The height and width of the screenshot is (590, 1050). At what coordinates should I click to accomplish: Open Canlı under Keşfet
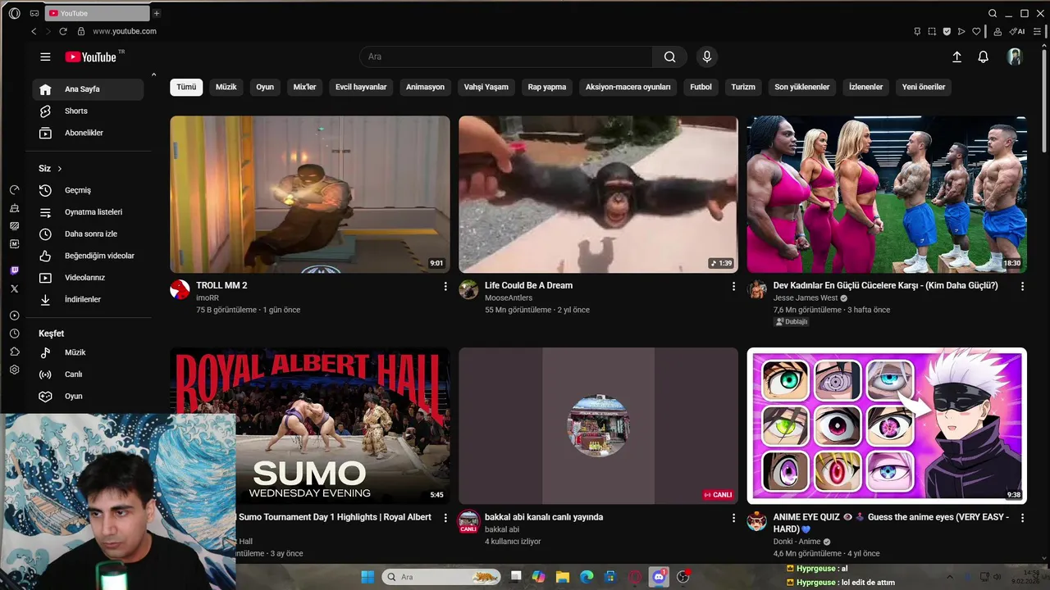[88, 374]
